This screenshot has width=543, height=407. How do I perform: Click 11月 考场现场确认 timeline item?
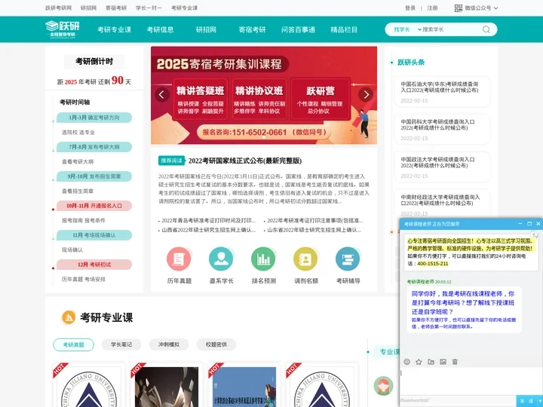coord(94,235)
